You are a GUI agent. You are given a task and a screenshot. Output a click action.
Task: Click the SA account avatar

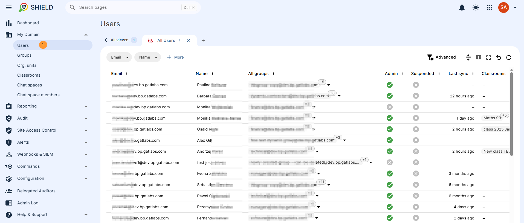tap(503, 7)
